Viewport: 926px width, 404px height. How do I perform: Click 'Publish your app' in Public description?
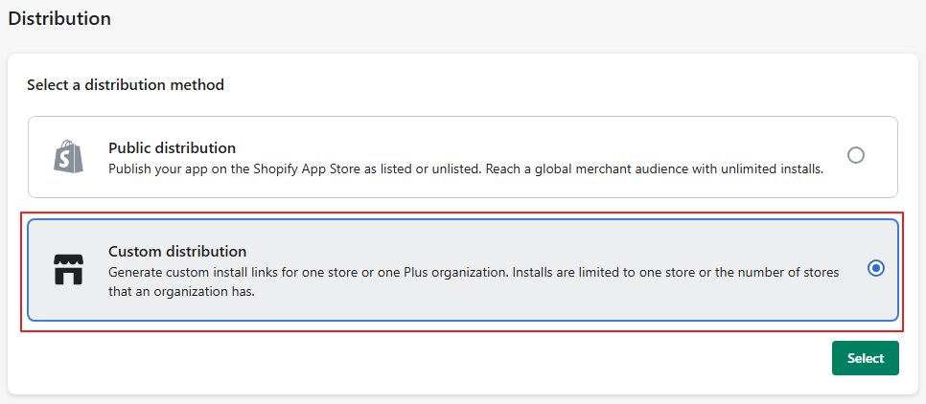pyautogui.click(x=155, y=168)
